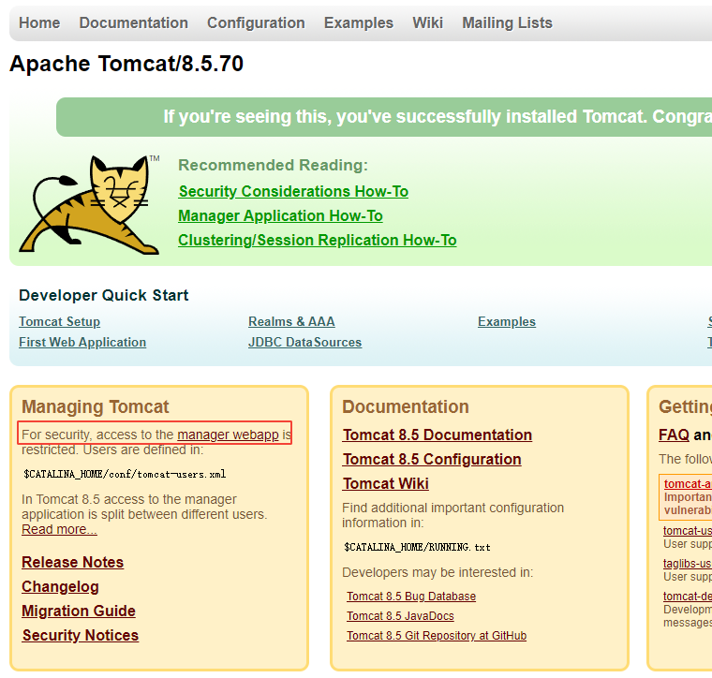Open Tomcat 8.5 Documentation link

(x=438, y=435)
